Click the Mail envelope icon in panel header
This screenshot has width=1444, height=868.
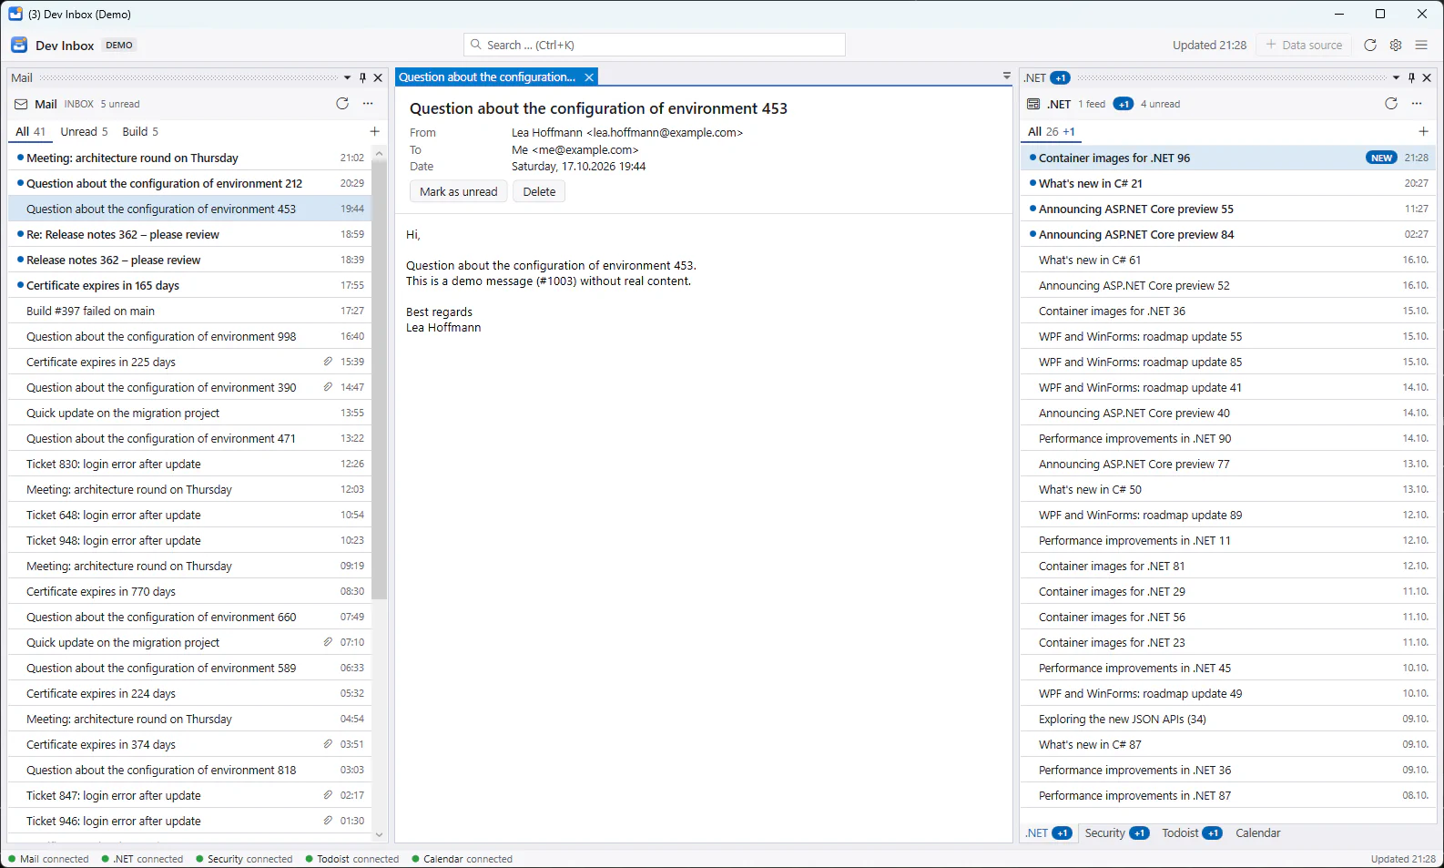(21, 104)
